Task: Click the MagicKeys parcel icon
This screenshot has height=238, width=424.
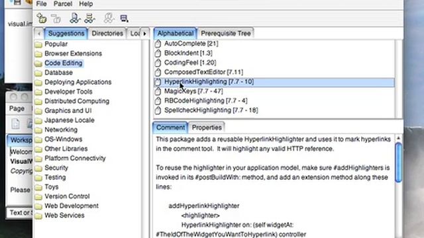Action: 158,91
